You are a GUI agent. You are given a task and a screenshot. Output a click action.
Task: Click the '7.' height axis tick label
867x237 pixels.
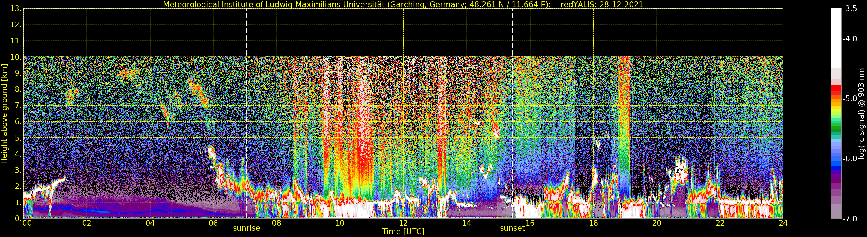[18, 106]
